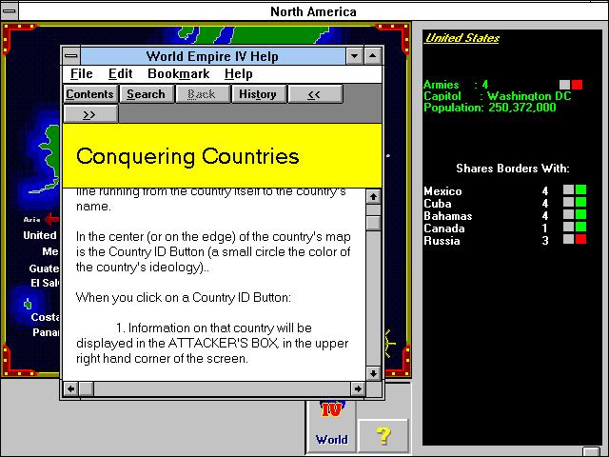Go to previous help topic with << button
Screen dimensions: 609x457
click(315, 94)
